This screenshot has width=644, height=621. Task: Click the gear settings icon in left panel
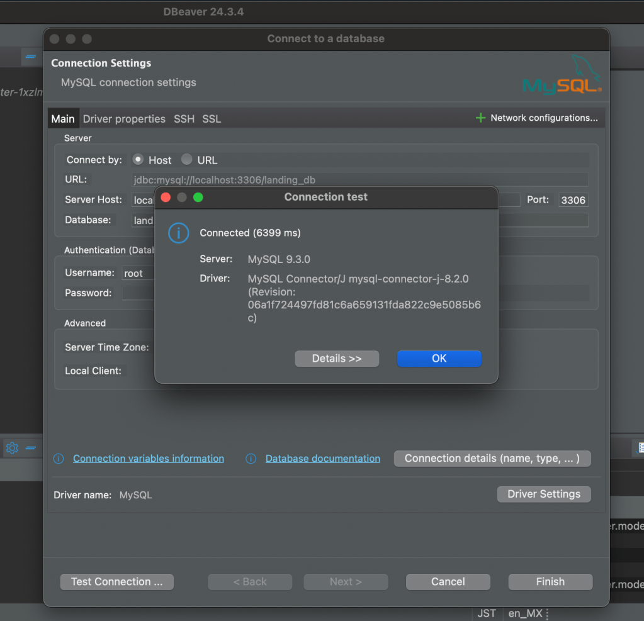pos(12,448)
